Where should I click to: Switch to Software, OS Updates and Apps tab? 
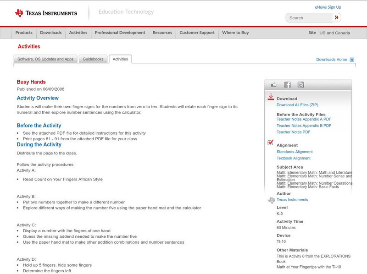pos(45,59)
